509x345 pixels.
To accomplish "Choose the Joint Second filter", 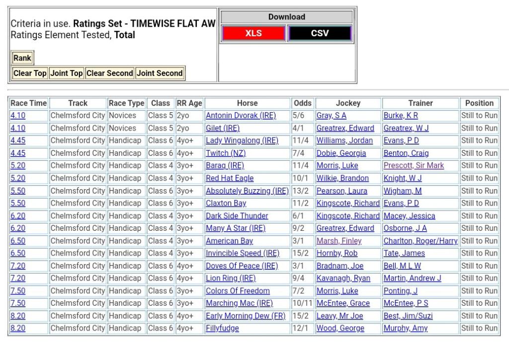I will click(160, 73).
